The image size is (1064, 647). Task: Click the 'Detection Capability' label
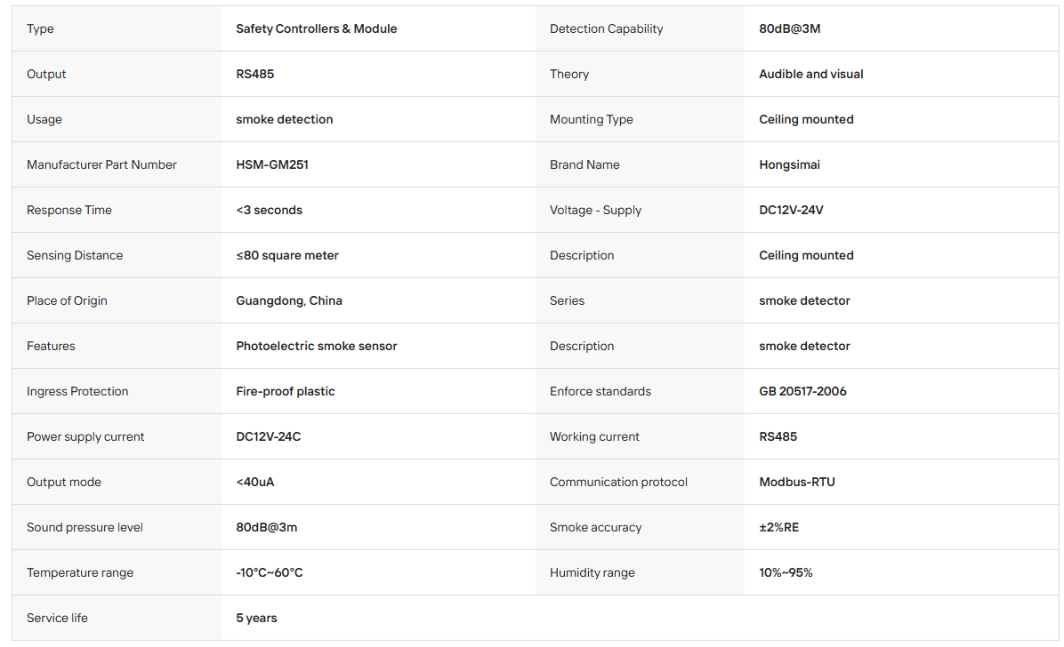pos(606,28)
